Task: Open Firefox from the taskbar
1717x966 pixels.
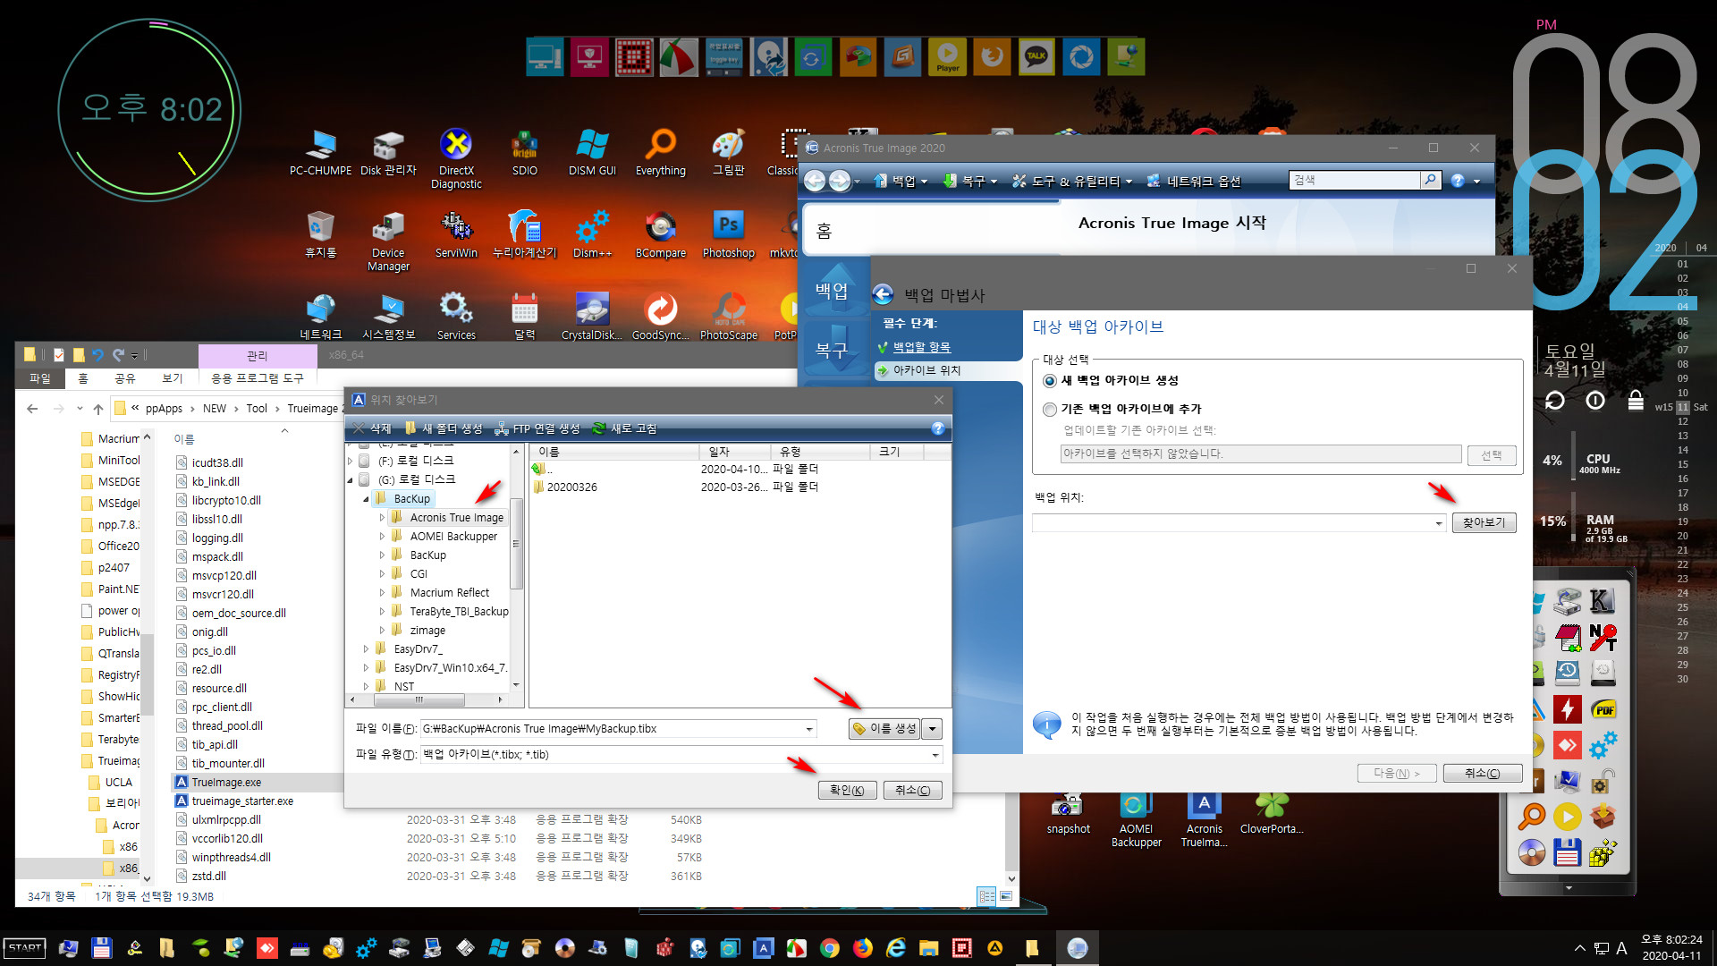Action: coord(863,948)
